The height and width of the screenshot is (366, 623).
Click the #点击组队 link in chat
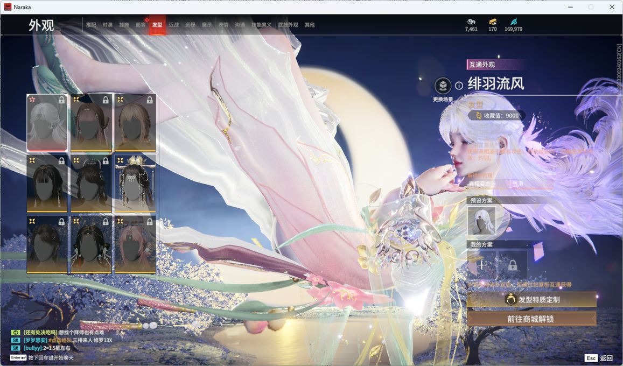pyautogui.click(x=60, y=340)
